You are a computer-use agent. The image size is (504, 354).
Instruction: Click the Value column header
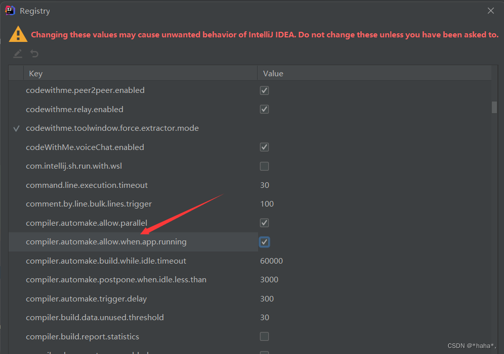(374, 73)
